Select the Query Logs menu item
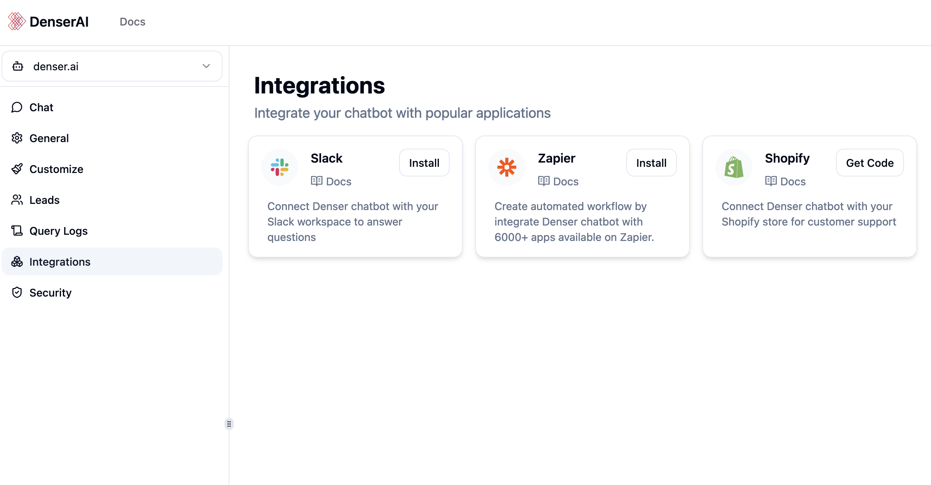931x485 pixels. (x=58, y=231)
